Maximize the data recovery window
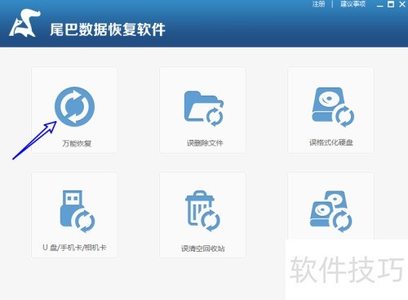 [x=391, y=4]
